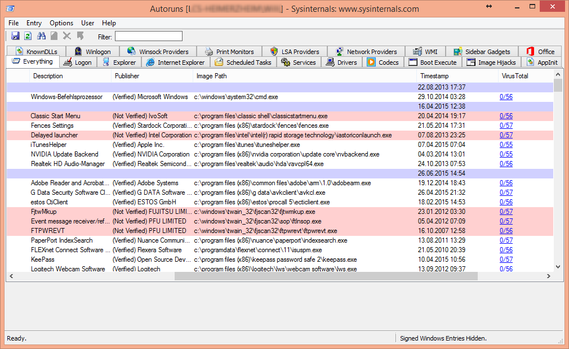The height and width of the screenshot is (349, 569).
Task: Click the horizontal scrollbar right arrow
Action: pos(549,276)
